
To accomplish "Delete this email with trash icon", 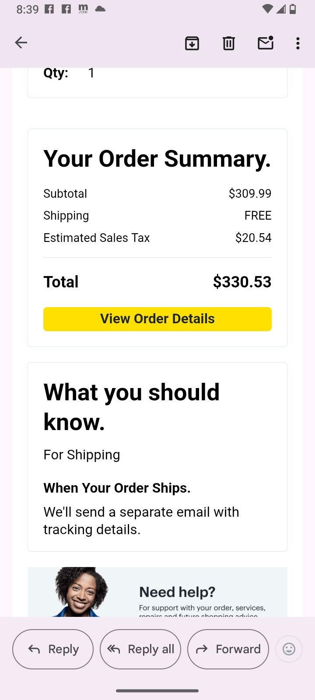I will [228, 43].
